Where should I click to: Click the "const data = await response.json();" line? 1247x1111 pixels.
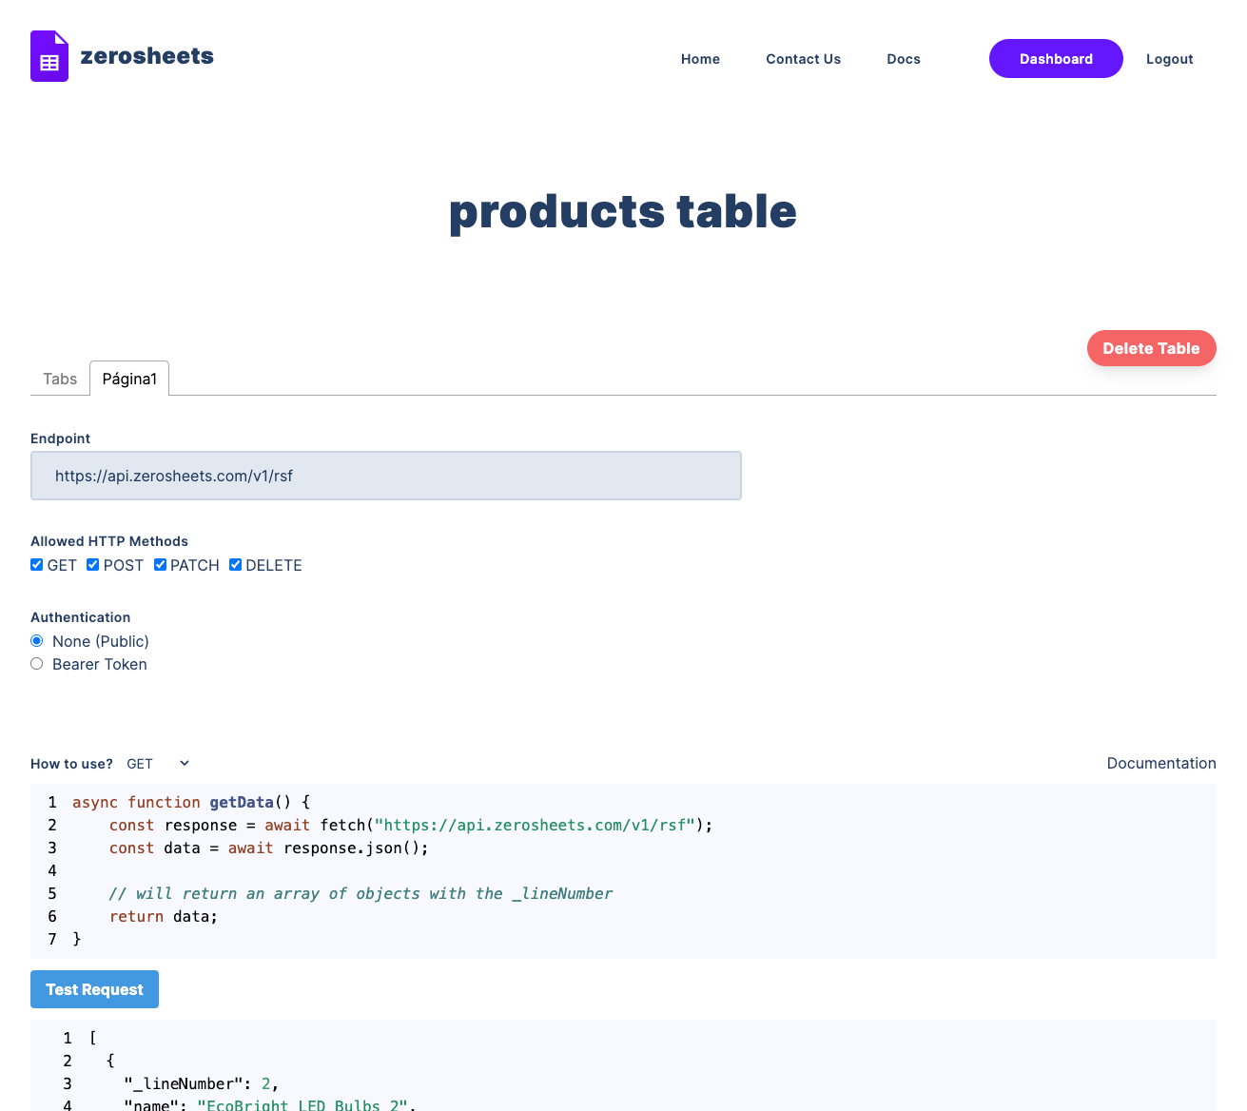pos(269,848)
